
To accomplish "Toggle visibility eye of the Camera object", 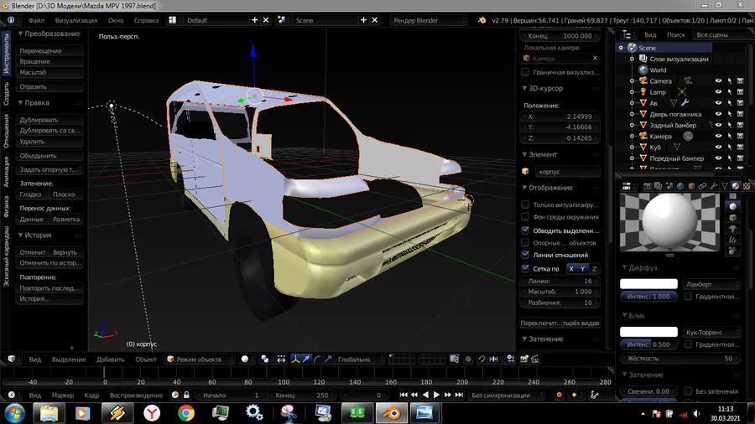I will [x=718, y=81].
